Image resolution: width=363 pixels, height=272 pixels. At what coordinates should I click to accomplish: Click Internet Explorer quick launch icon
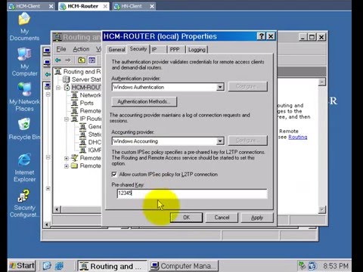(x=60, y=266)
